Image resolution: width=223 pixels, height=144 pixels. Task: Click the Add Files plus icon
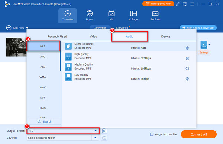click(9, 28)
